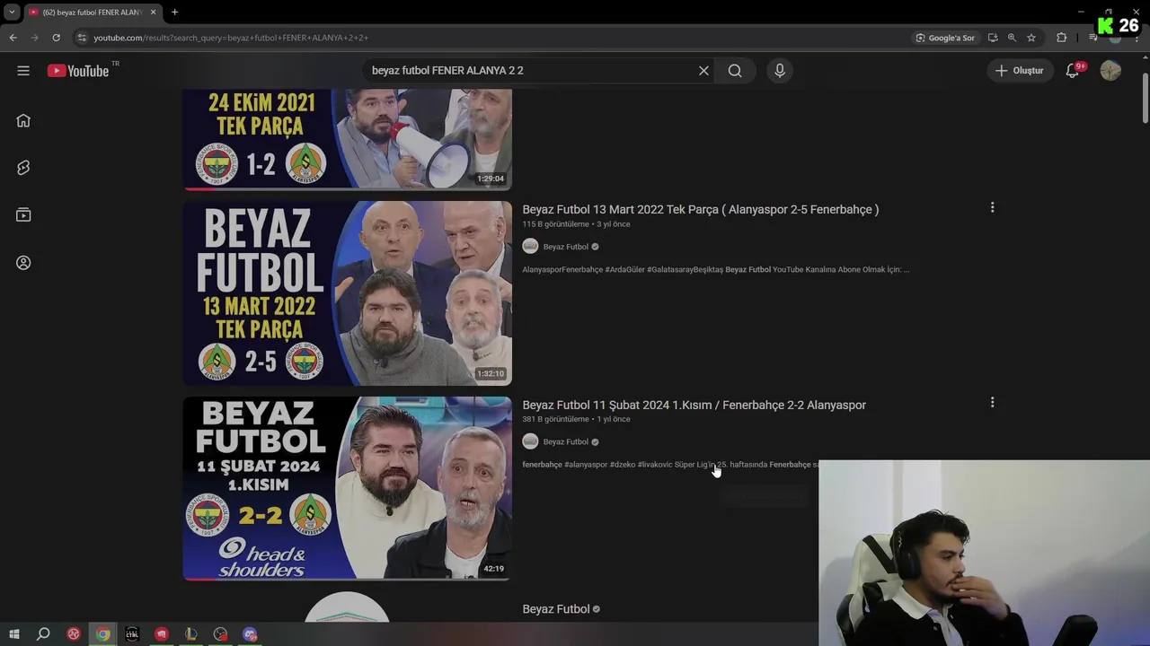Click channel avatar of the 11 Şubat video
Viewport: 1150px width, 646px height.
530,441
